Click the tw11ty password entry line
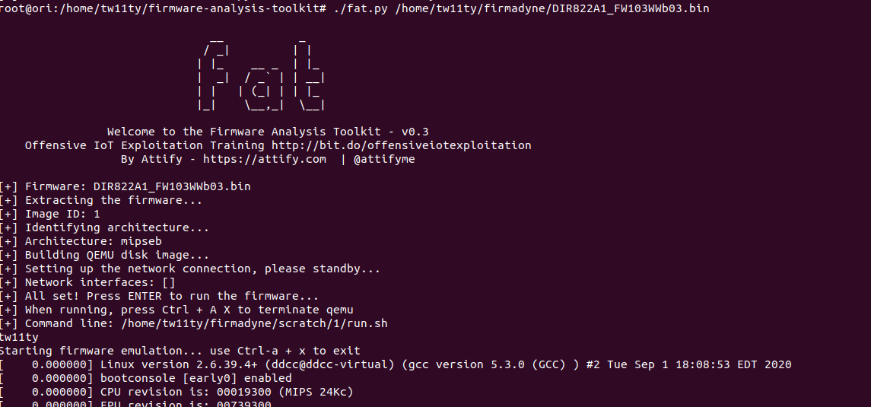Viewport: 871px width, 407px height. [x=20, y=337]
